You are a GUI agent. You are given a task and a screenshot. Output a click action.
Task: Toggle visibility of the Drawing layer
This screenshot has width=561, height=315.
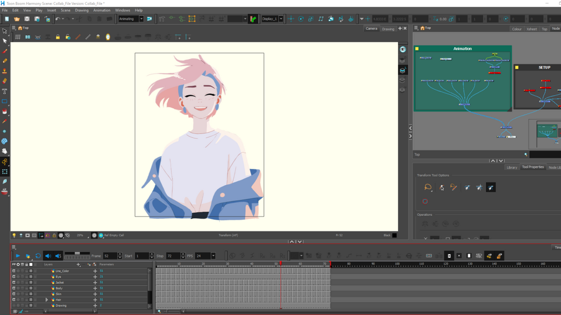(x=14, y=306)
